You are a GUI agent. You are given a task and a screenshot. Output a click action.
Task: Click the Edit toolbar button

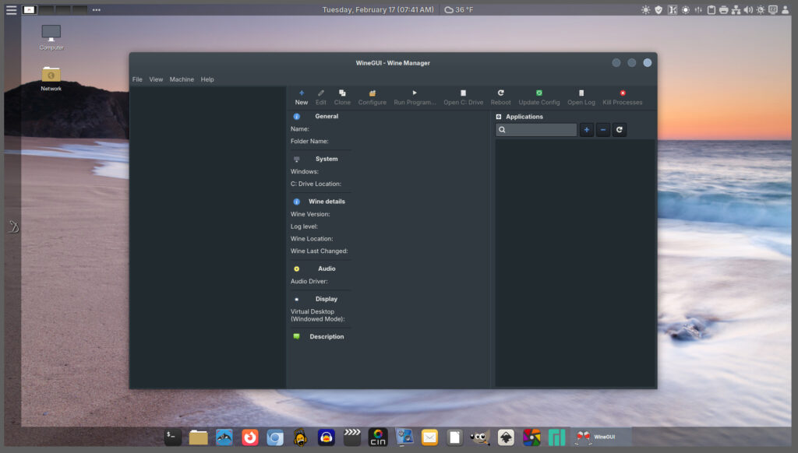(x=321, y=97)
